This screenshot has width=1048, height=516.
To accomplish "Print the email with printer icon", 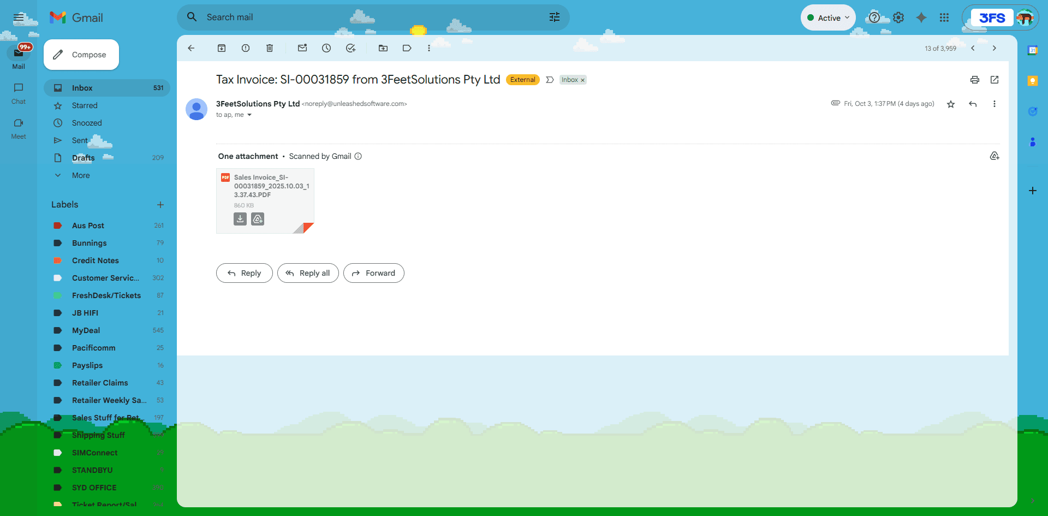I will point(975,80).
